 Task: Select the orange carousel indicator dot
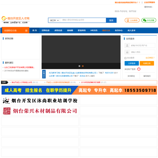point(83,66)
